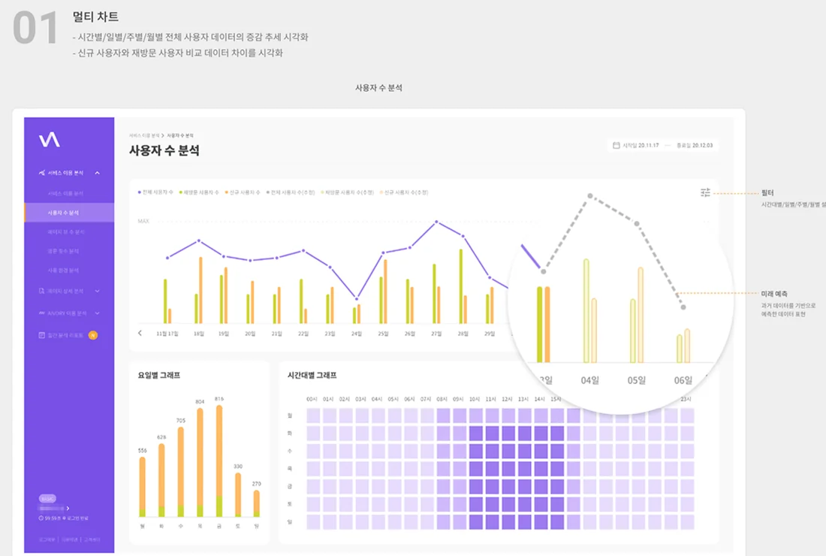Click the first footer link in the sidebar
Screen dimensions: 826x556
[x=47, y=539]
